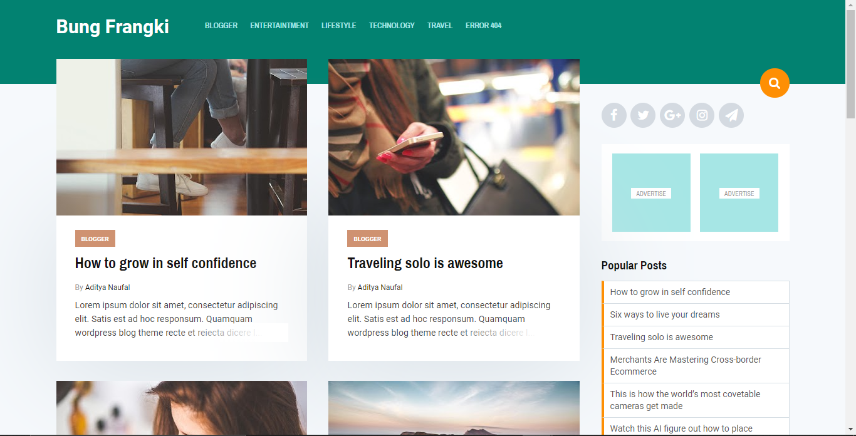Select the Blogger menu item
856x436 pixels.
(x=221, y=26)
